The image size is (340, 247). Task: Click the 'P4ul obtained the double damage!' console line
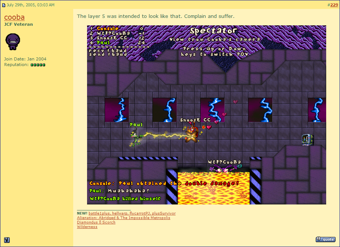(x=164, y=183)
